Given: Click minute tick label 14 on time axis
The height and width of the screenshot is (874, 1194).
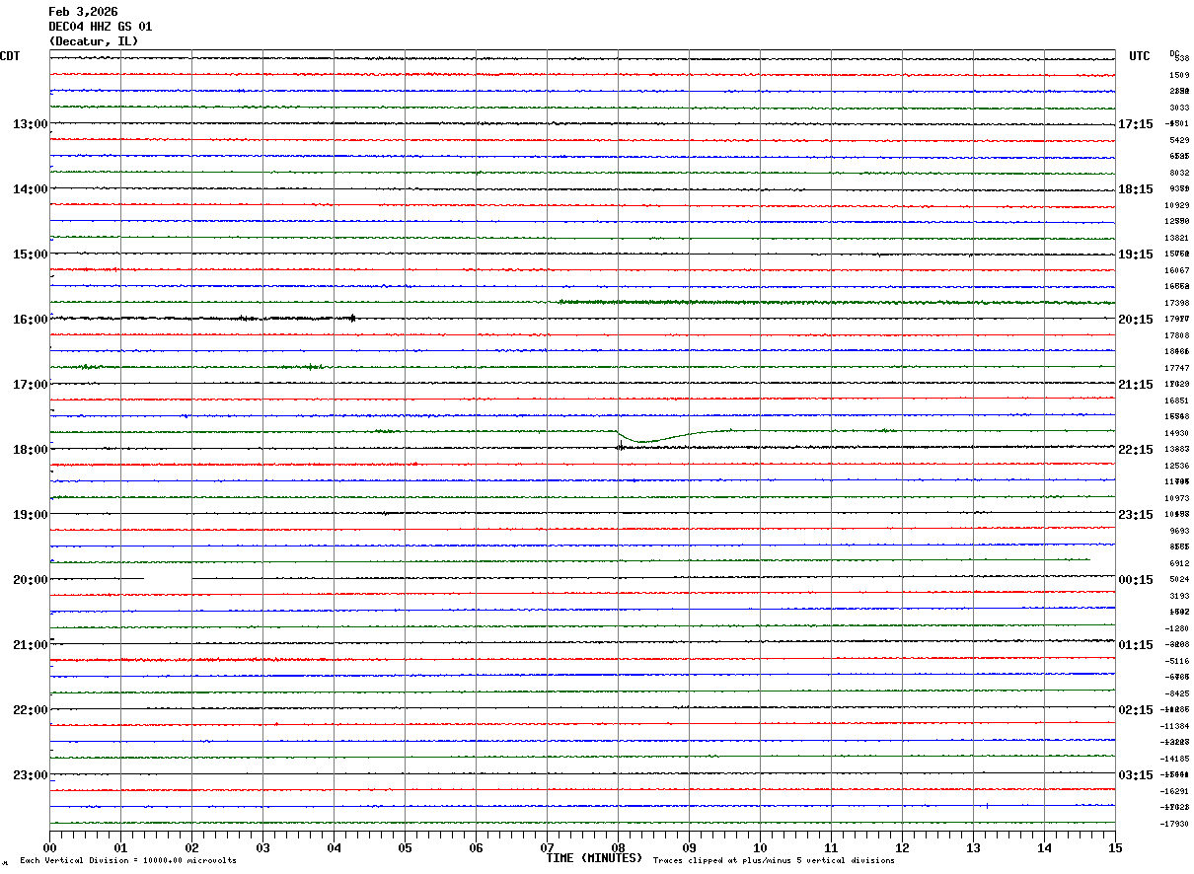Looking at the screenshot, I should (1044, 847).
